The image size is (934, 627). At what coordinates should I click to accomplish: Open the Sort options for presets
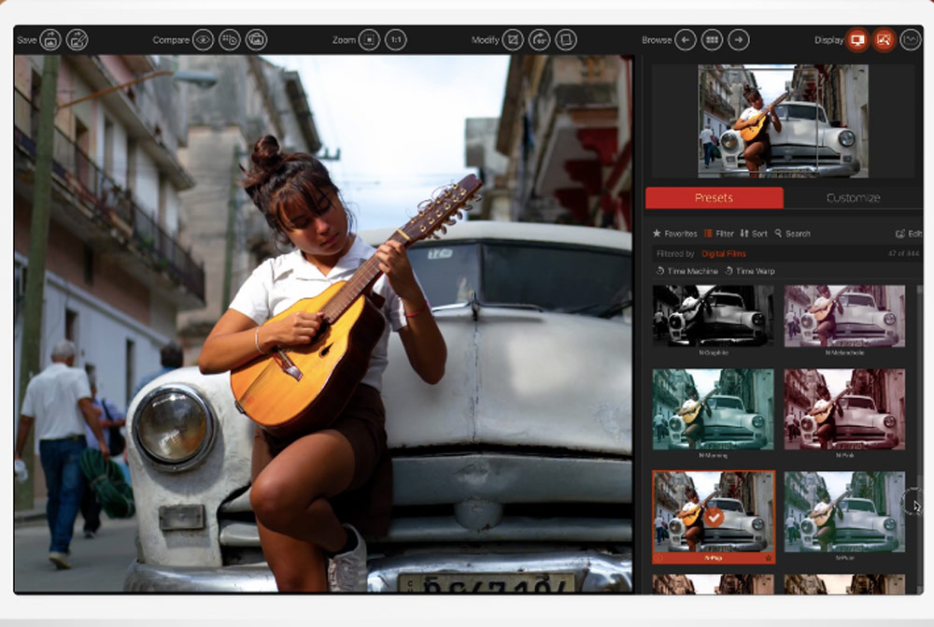754,234
